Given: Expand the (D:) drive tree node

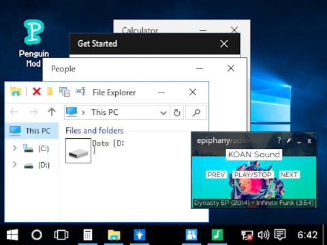Looking at the screenshot, I should tap(15, 164).
